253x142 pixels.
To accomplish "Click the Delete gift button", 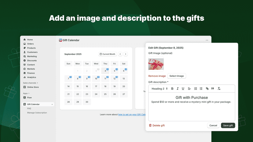I will 157,126.
